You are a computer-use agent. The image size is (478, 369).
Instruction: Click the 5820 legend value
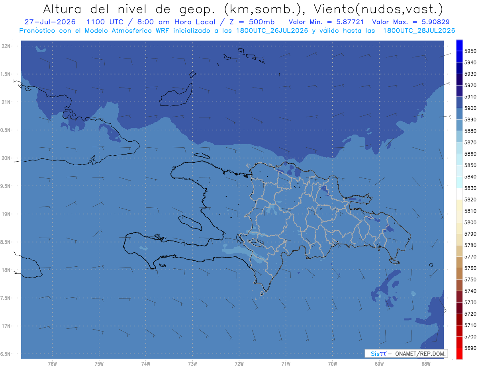pos(470,199)
